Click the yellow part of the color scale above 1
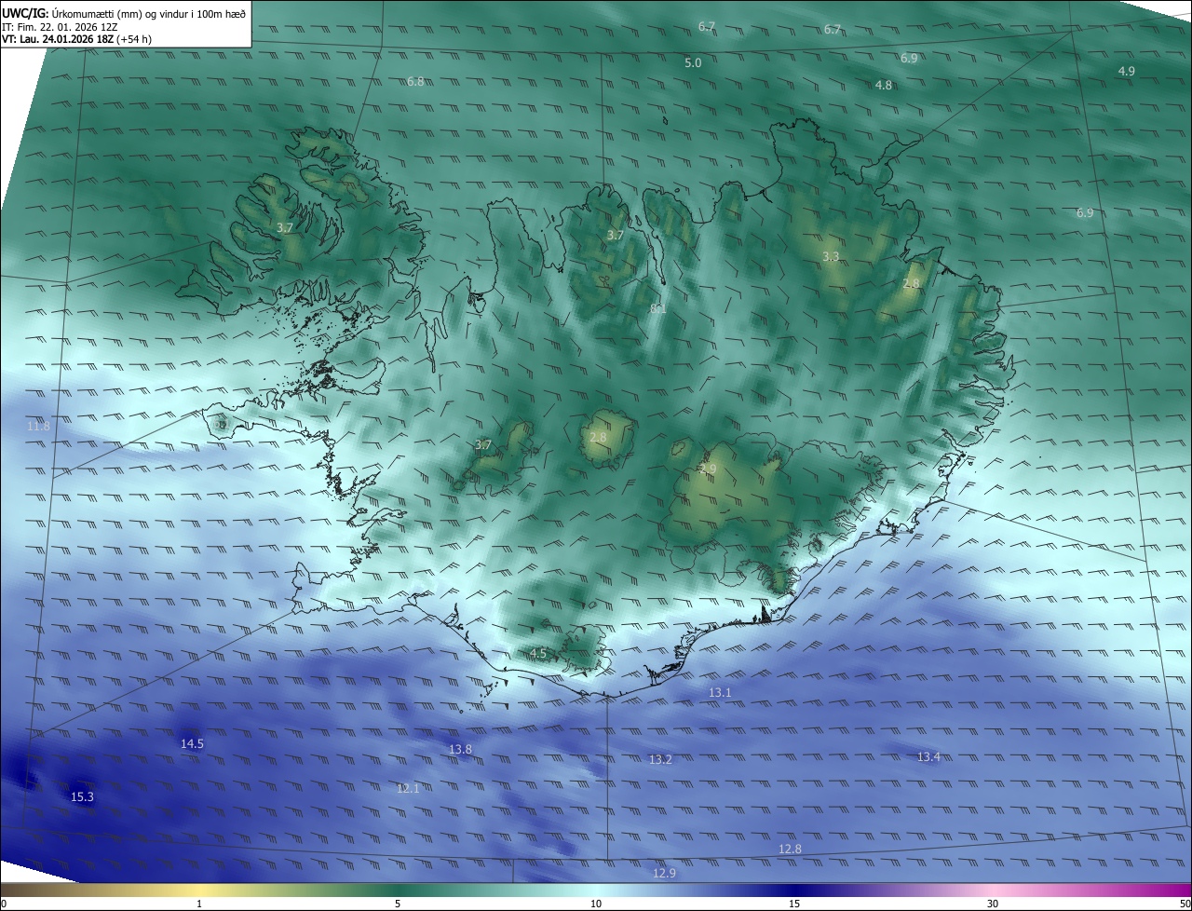 coord(199,891)
